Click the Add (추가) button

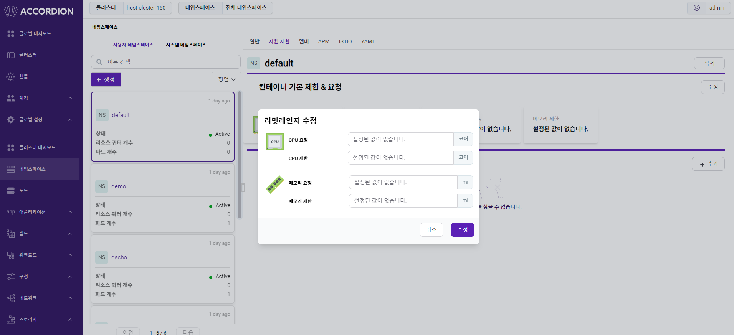click(x=708, y=164)
